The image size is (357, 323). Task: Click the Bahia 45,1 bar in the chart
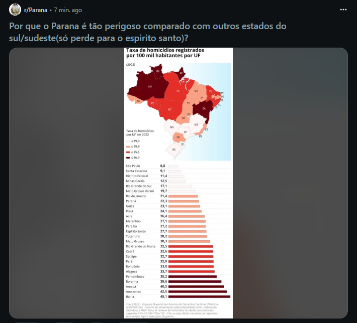(199, 296)
